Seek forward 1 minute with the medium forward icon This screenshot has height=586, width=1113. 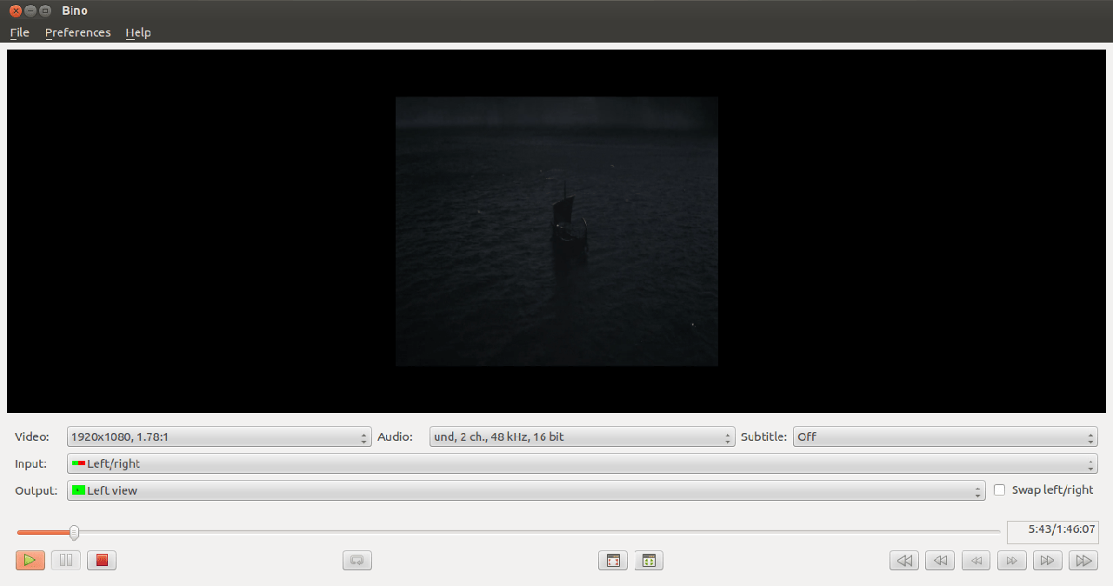(1048, 561)
